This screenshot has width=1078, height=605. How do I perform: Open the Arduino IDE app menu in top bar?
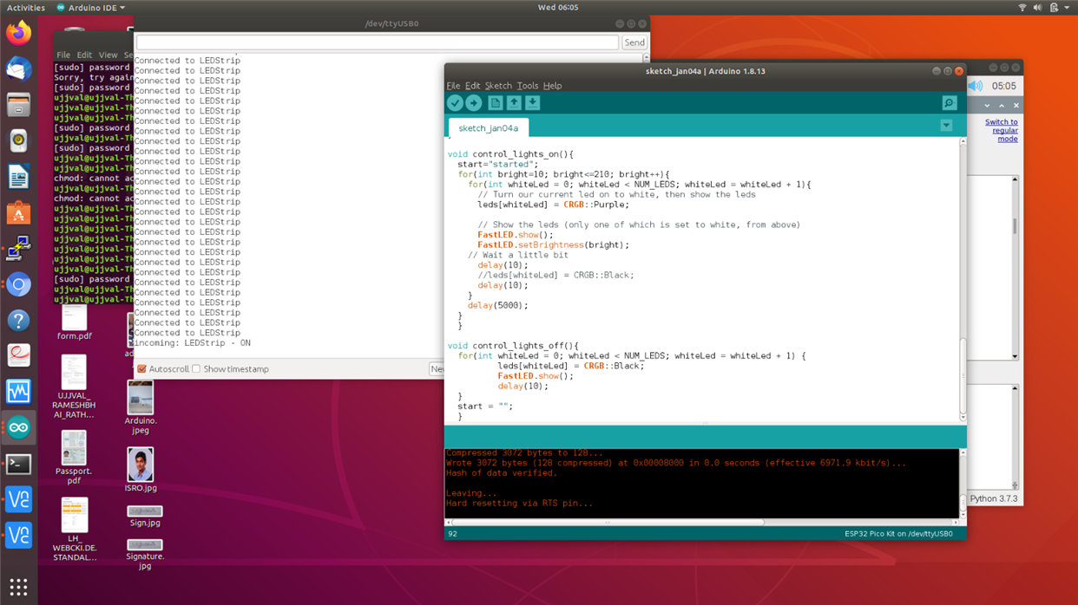(x=90, y=8)
